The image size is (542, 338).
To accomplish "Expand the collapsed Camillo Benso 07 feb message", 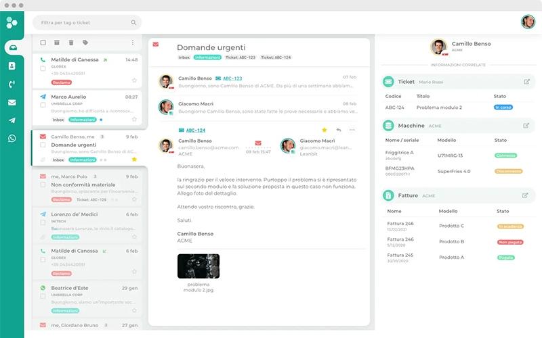I will (257, 82).
